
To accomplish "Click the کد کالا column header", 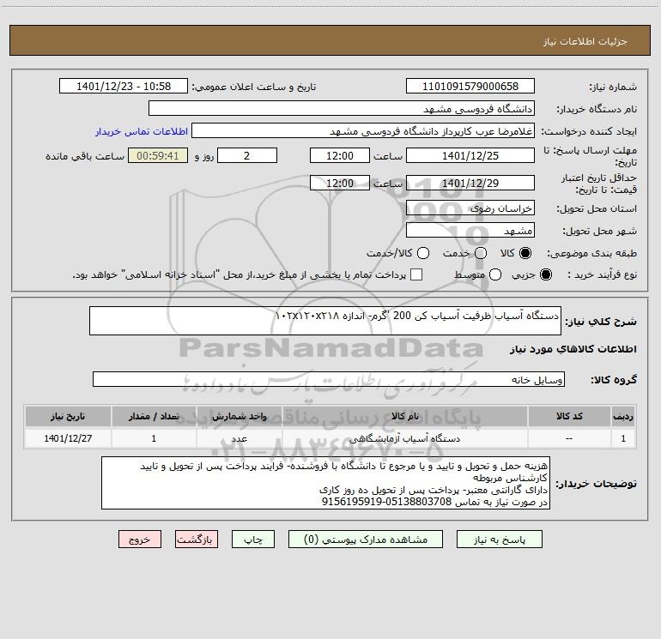I will pos(569,416).
